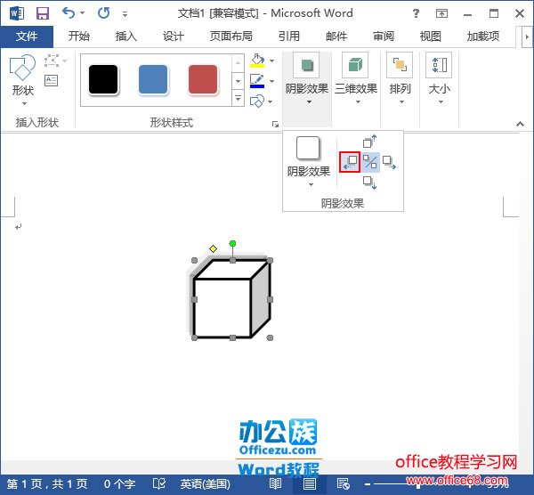Select the blue shape style swatch
This screenshot has height=495, width=534.
pos(153,79)
